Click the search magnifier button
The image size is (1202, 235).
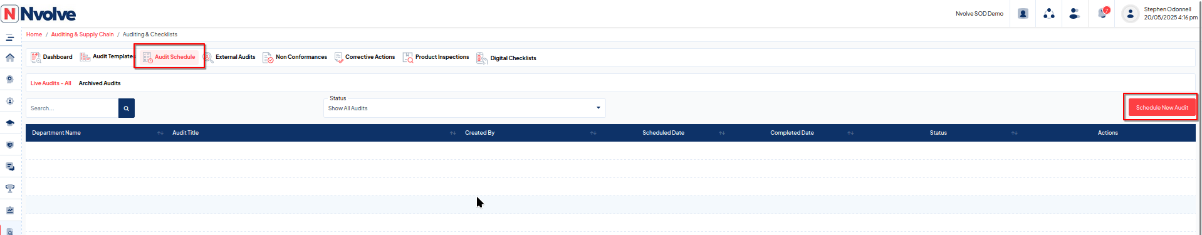126,108
